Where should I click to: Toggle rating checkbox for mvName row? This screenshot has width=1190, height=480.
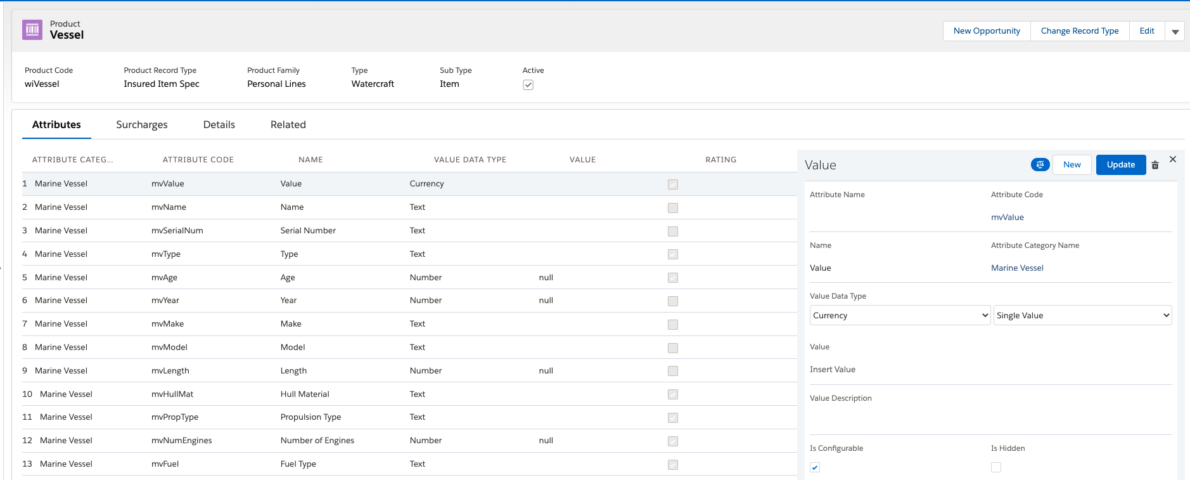coord(673,208)
